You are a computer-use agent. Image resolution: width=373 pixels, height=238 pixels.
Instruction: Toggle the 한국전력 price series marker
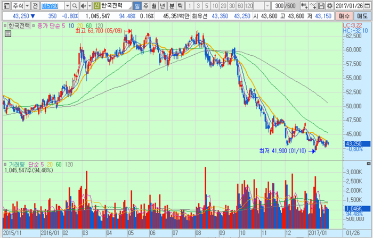[5, 25]
